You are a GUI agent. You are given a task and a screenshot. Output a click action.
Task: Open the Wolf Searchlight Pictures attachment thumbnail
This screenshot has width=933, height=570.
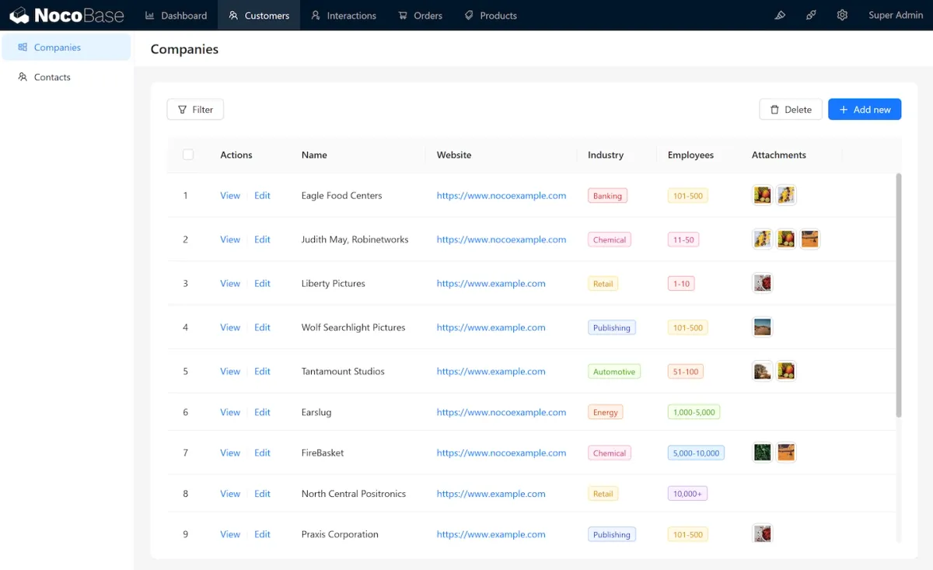[x=763, y=327]
